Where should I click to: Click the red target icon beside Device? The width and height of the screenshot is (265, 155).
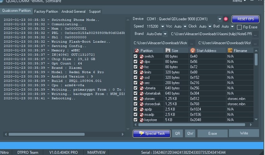225,19
